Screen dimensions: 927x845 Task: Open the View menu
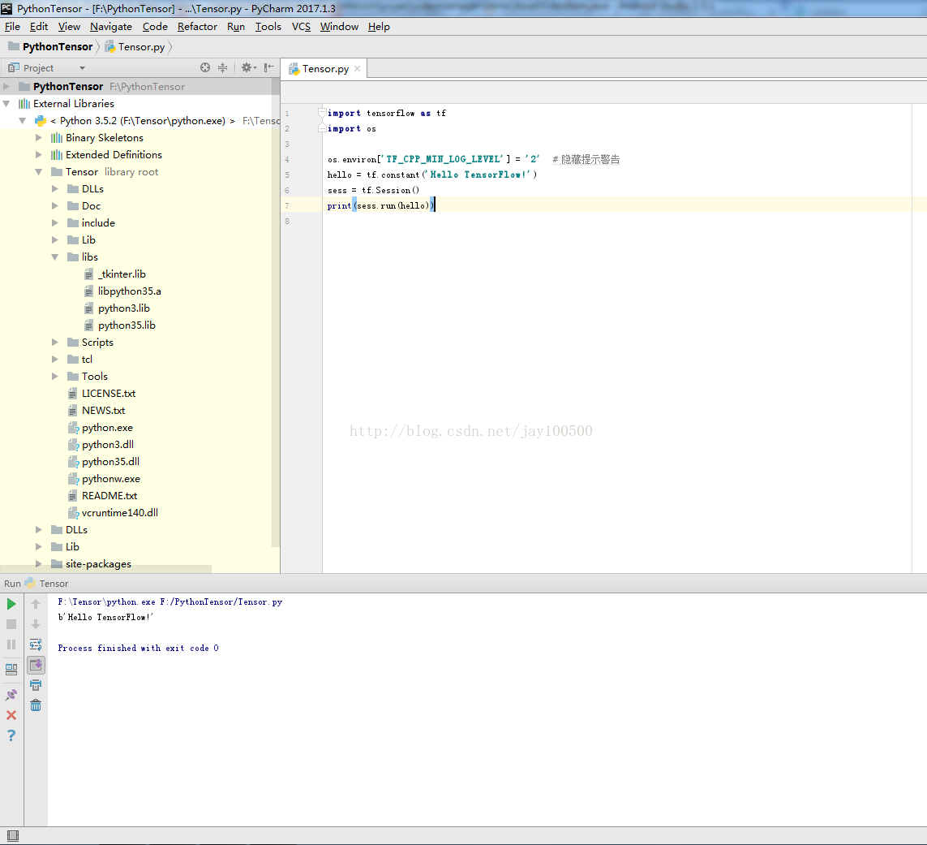69,27
